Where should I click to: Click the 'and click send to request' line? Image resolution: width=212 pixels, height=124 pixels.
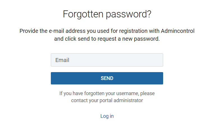pos(107,39)
